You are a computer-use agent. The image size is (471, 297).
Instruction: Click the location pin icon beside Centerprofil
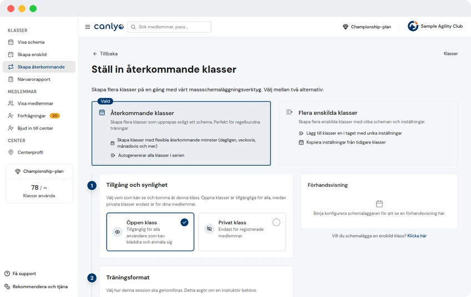click(x=11, y=152)
